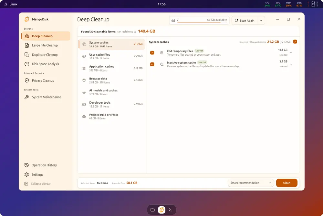Click the 58.1 GB space to free value

click(132, 183)
